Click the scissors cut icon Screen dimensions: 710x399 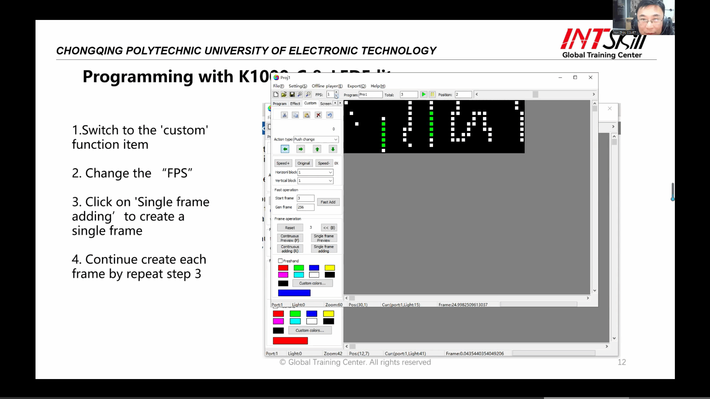(x=284, y=115)
